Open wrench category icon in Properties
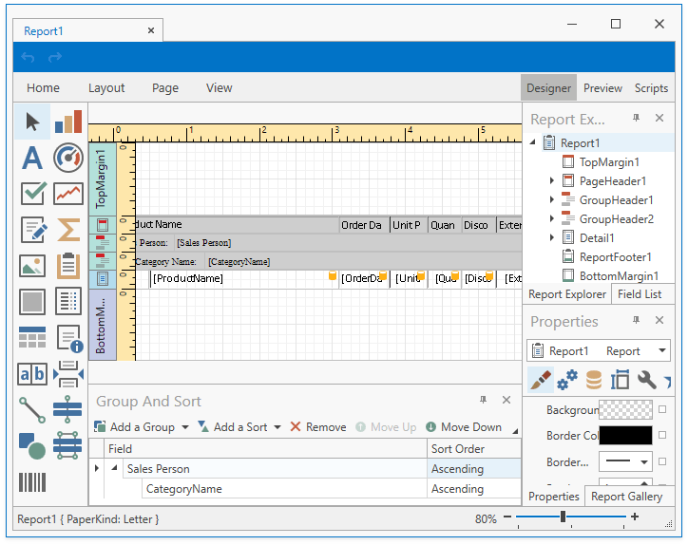The image size is (688, 545). tap(647, 380)
